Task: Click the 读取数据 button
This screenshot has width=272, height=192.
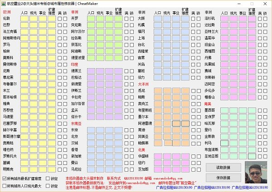Action: click(223, 168)
